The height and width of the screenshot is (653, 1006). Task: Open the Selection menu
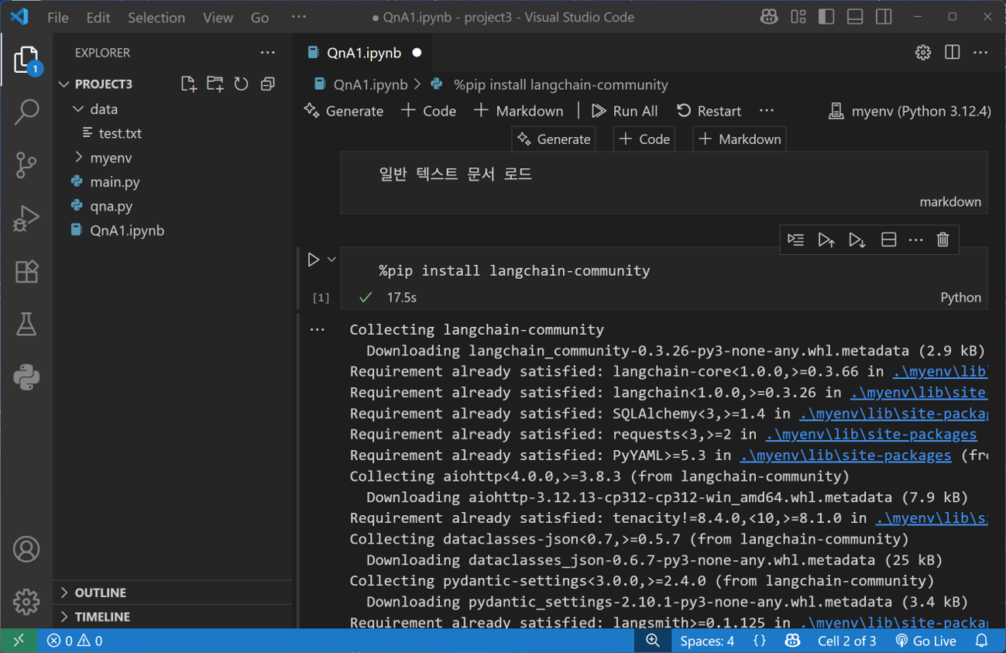pos(156,17)
